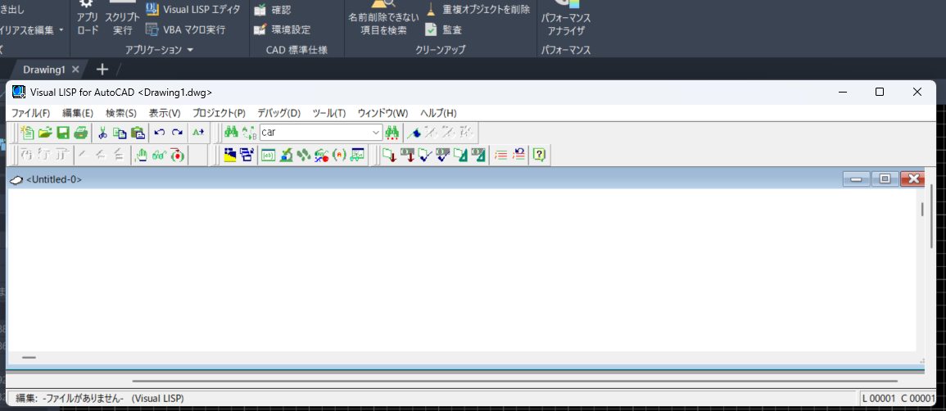Open the Visual LISP Console icon
Image resolution: width=946 pixels, height=411 pixels.
point(268,155)
